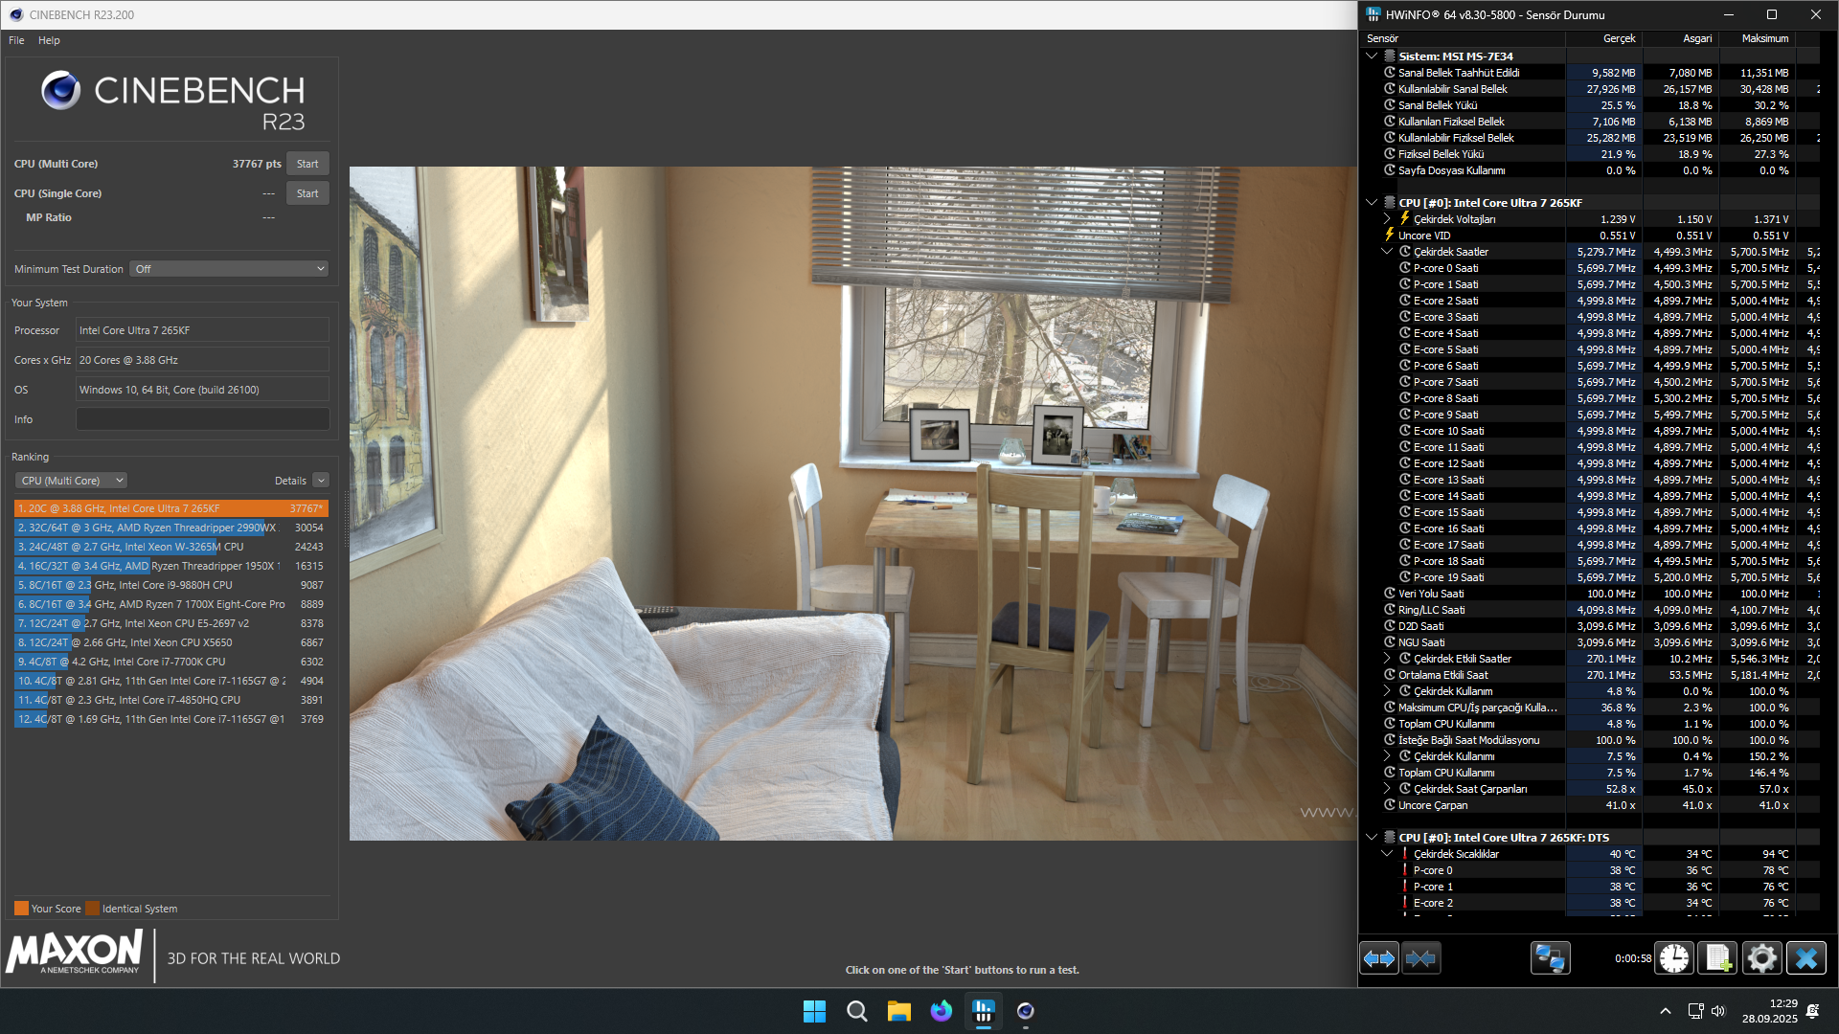1839x1034 pixels.
Task: Click the CPU Intel Core Ultra 7 265KF chip icon
Action: pos(1390,202)
